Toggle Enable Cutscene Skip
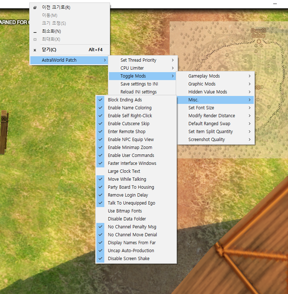 [136, 124]
